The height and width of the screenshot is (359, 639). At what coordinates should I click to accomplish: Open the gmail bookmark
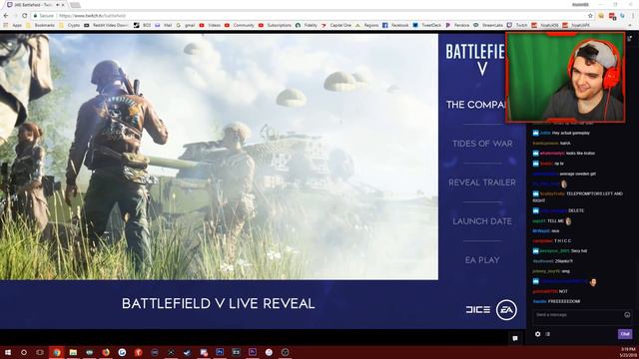pos(186,25)
